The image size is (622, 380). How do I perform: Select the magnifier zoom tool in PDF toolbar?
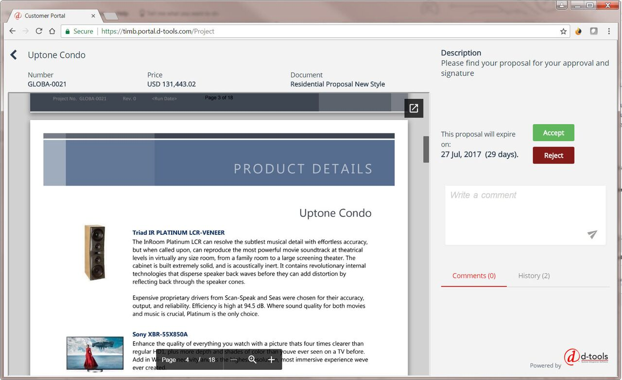point(253,360)
